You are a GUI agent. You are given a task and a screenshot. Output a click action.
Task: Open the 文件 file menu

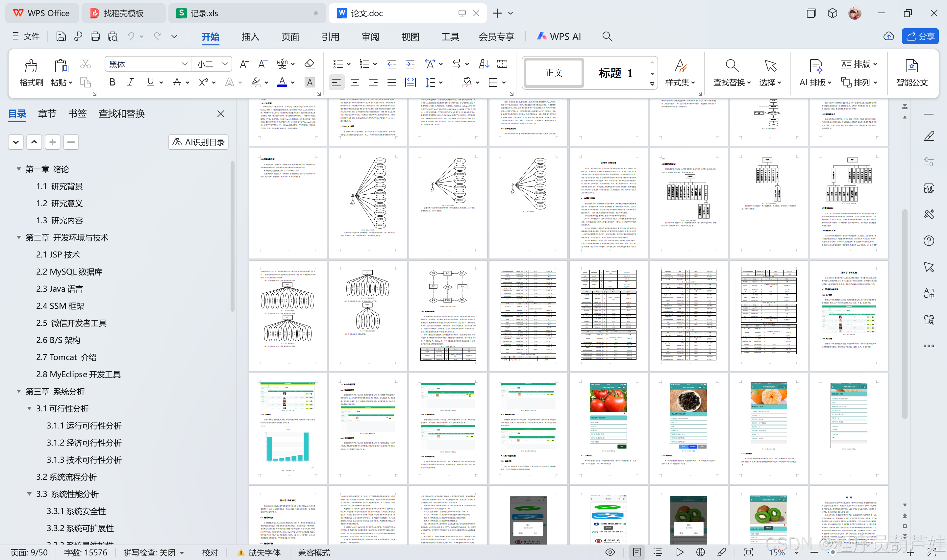(x=26, y=36)
